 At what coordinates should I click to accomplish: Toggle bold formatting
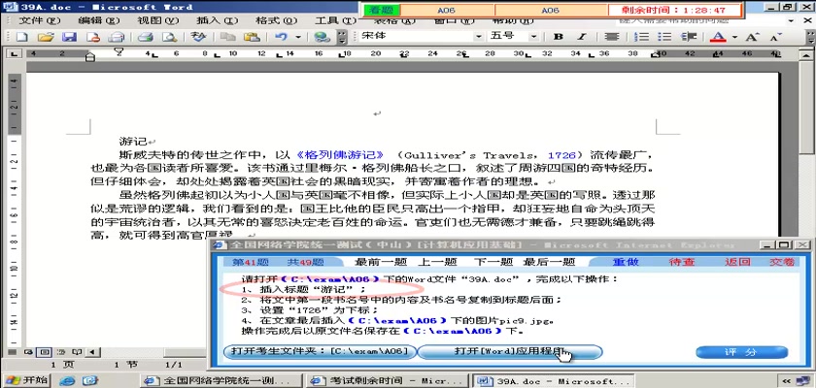pyautogui.click(x=559, y=37)
